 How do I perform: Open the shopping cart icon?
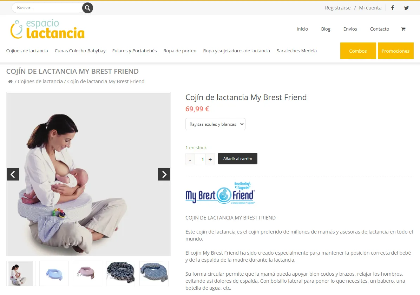tap(403, 29)
